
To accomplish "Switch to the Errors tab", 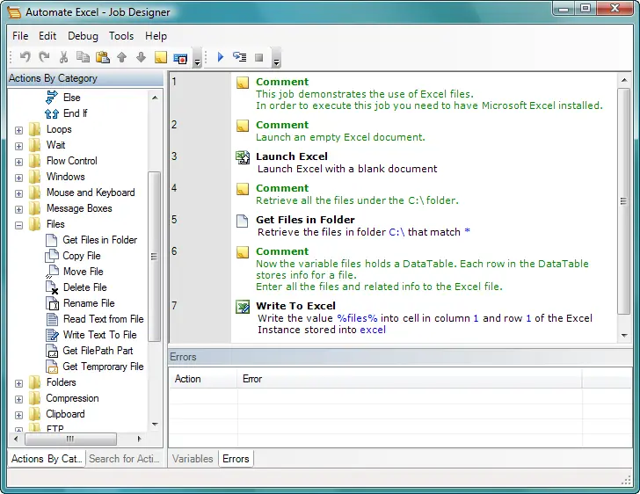I will [x=236, y=459].
